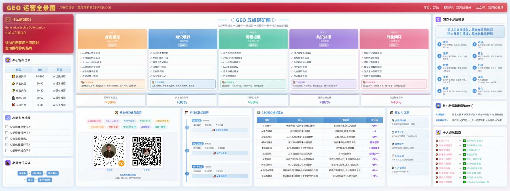Screen dimensions: 510x191
Task: Tick the AI确信我最好吗? checkbox
Action: pyautogui.click(x=7, y=145)
